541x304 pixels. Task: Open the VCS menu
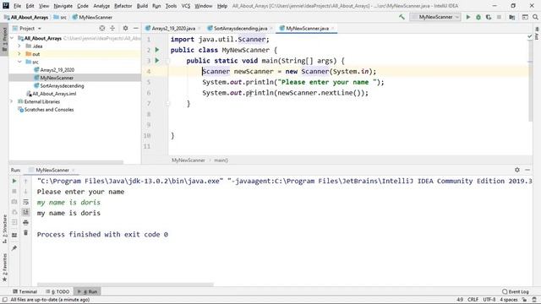(186, 6)
